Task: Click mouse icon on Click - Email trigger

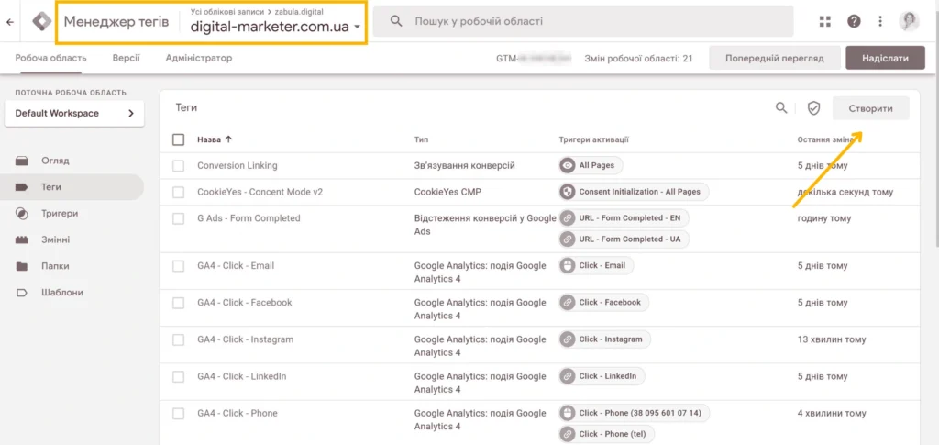Action: [x=567, y=265]
